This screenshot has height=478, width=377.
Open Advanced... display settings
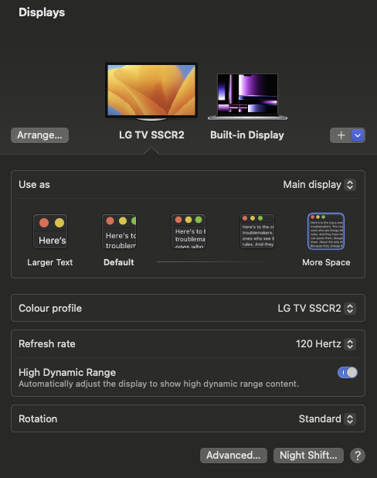(x=233, y=456)
